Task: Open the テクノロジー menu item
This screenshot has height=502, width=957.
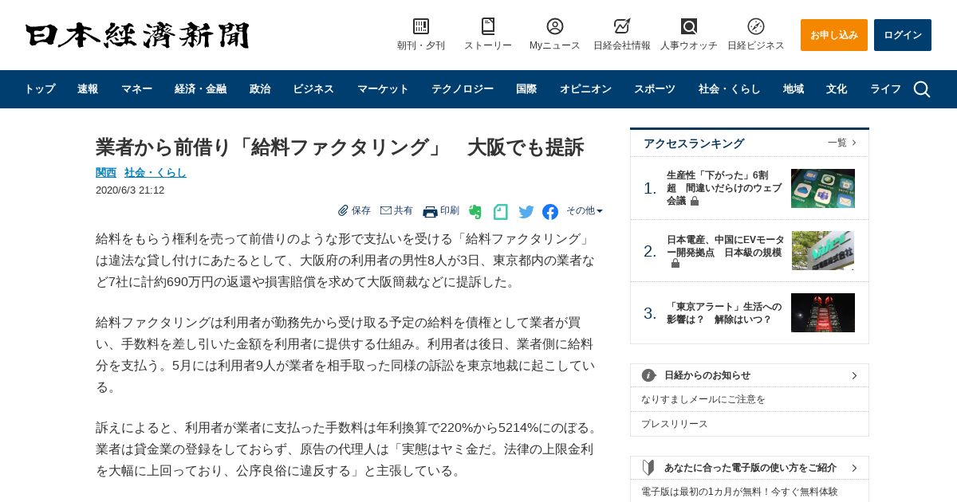Action: coord(463,89)
